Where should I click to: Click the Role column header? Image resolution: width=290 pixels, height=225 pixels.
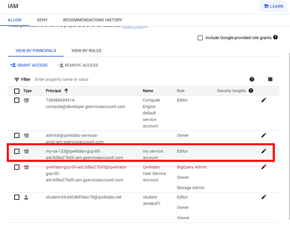181,91
